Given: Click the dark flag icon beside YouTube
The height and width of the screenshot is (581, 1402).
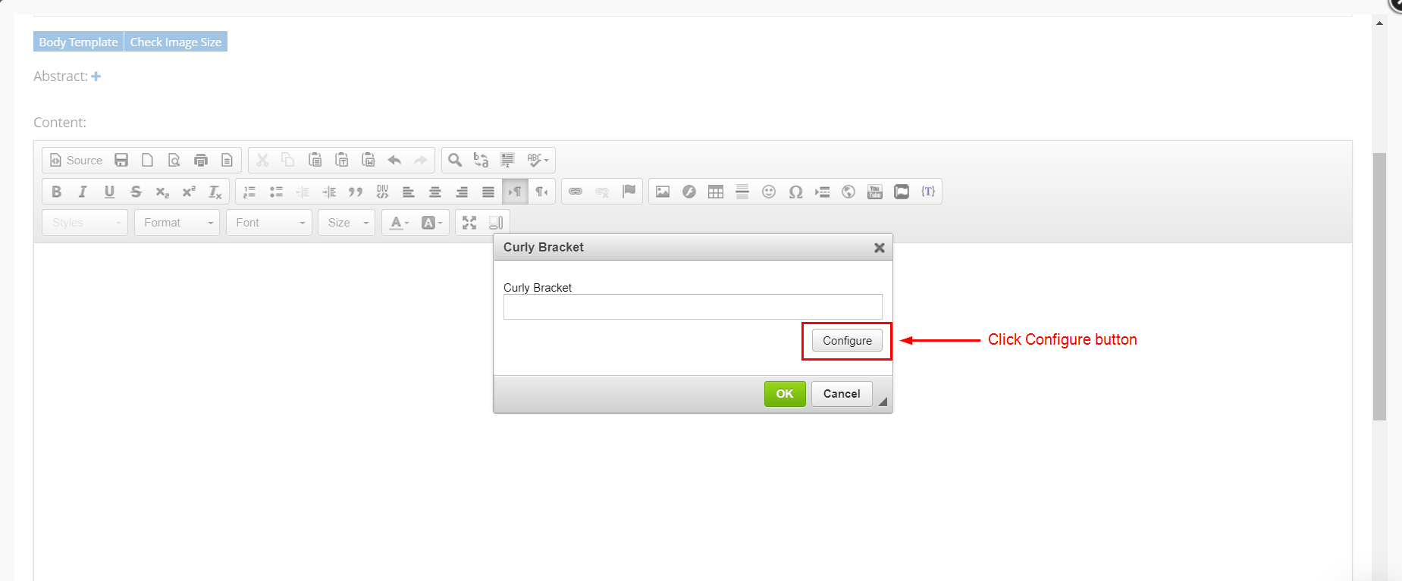Looking at the screenshot, I should click(x=902, y=192).
